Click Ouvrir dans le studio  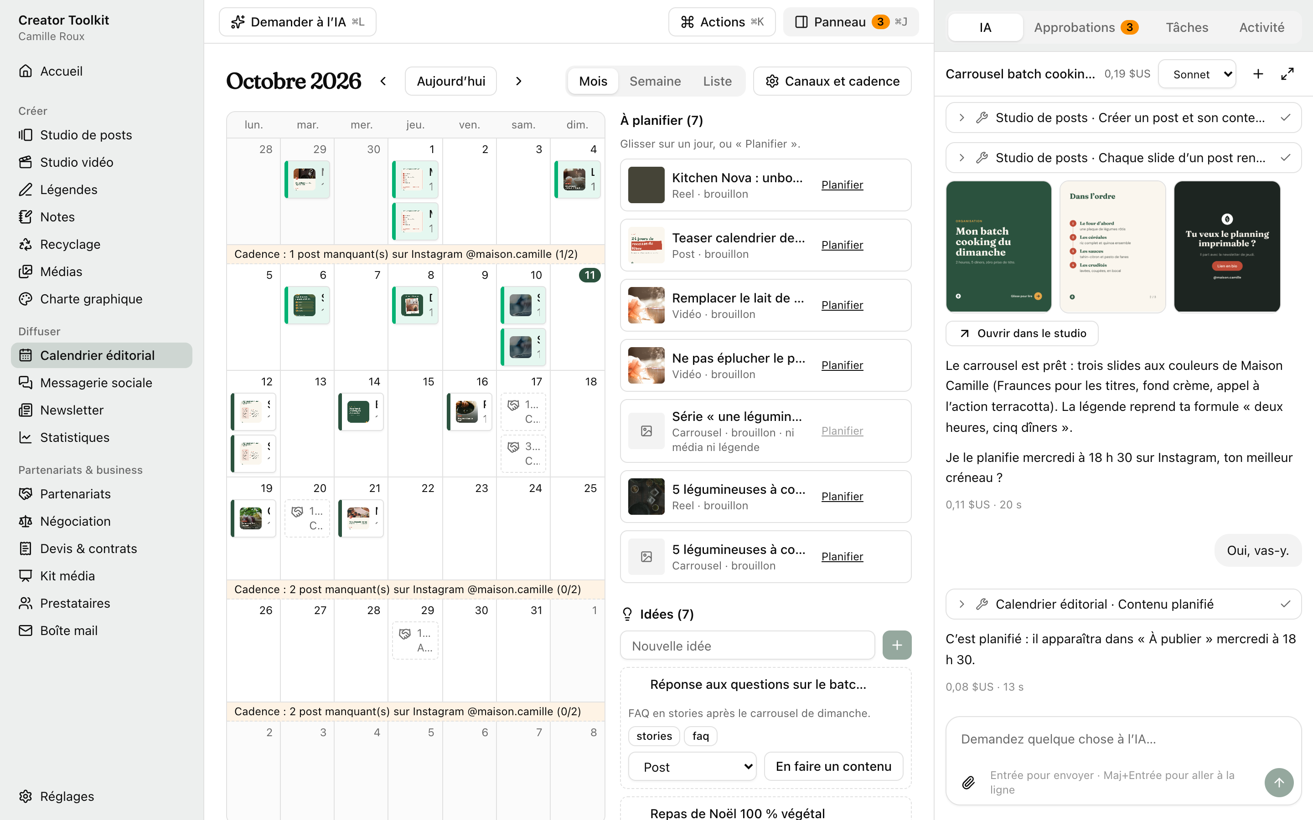1022,333
